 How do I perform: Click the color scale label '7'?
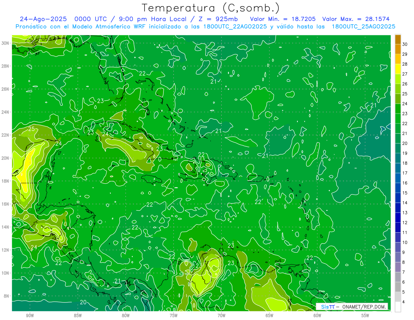click(404, 272)
